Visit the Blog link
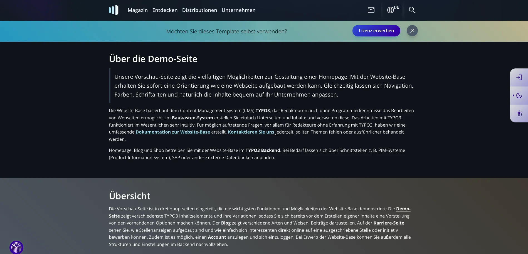Image resolution: width=528 pixels, height=254 pixels. (x=226, y=223)
